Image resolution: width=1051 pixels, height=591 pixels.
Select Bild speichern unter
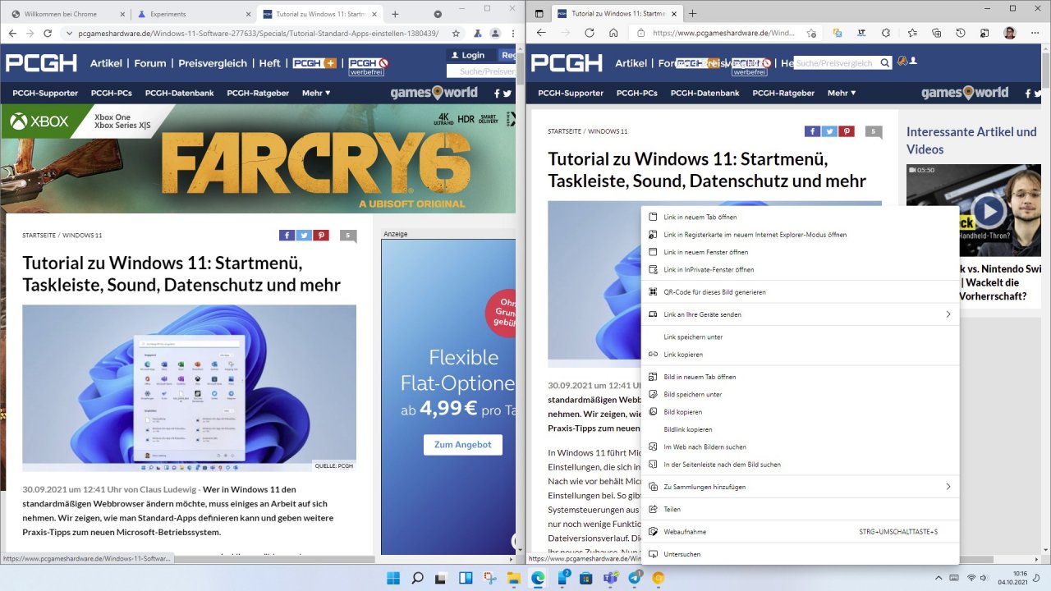(800, 394)
